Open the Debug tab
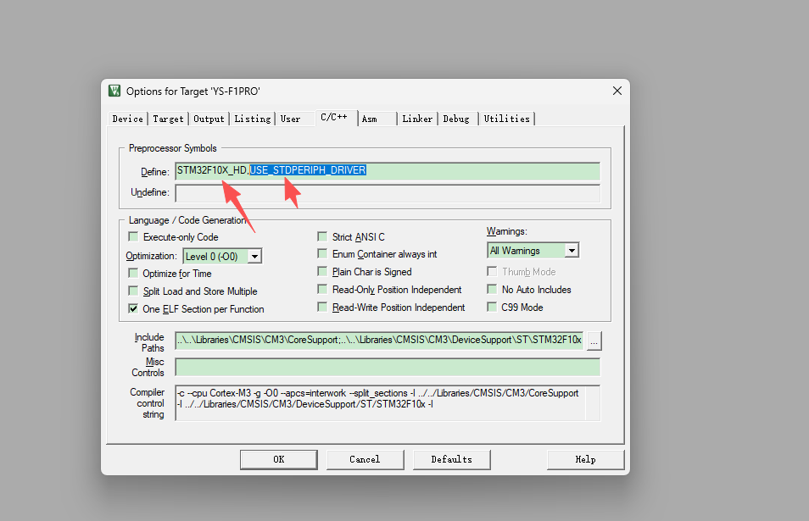This screenshot has height=521, width=809. [456, 119]
